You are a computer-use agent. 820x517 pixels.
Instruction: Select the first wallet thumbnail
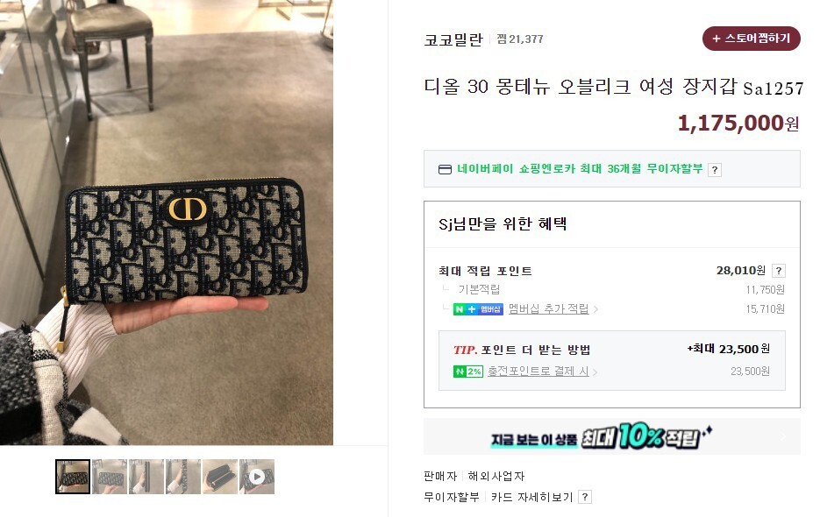click(73, 477)
